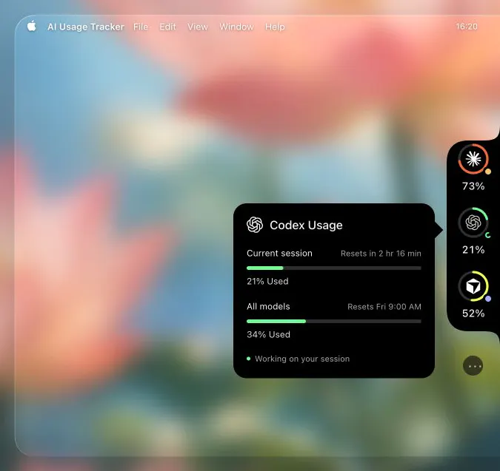Click the 21% label in the sidebar

click(473, 250)
